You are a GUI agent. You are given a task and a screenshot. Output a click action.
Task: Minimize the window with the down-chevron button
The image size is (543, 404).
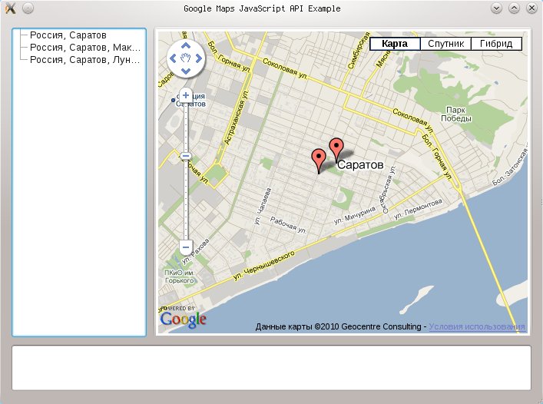497,8
